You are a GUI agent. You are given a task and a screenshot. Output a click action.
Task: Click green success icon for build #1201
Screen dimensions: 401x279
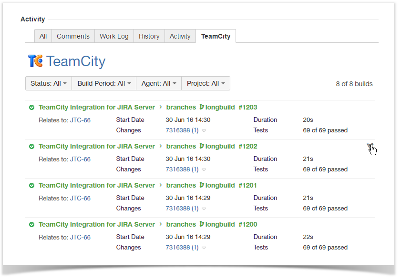click(x=31, y=186)
